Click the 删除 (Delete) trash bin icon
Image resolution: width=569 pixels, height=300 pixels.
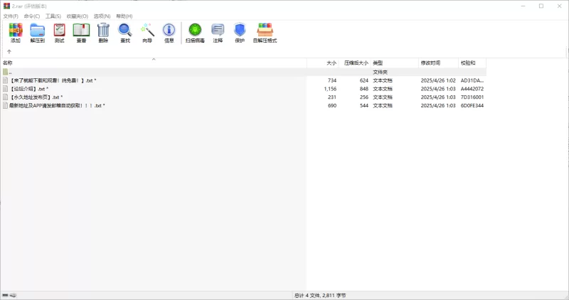103,32
